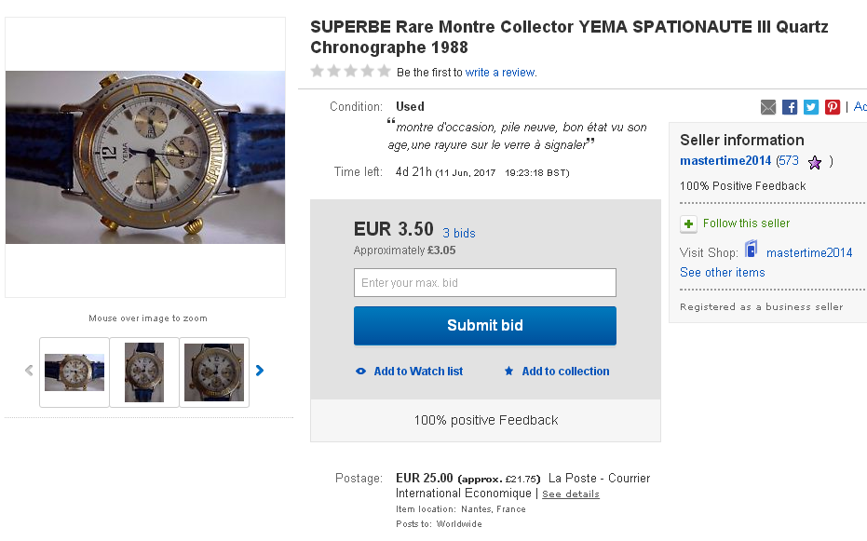Select the first watch thumbnail
The height and width of the screenshot is (541, 867).
point(75,372)
